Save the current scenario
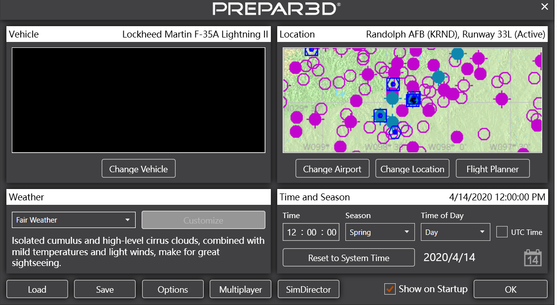 coord(105,290)
